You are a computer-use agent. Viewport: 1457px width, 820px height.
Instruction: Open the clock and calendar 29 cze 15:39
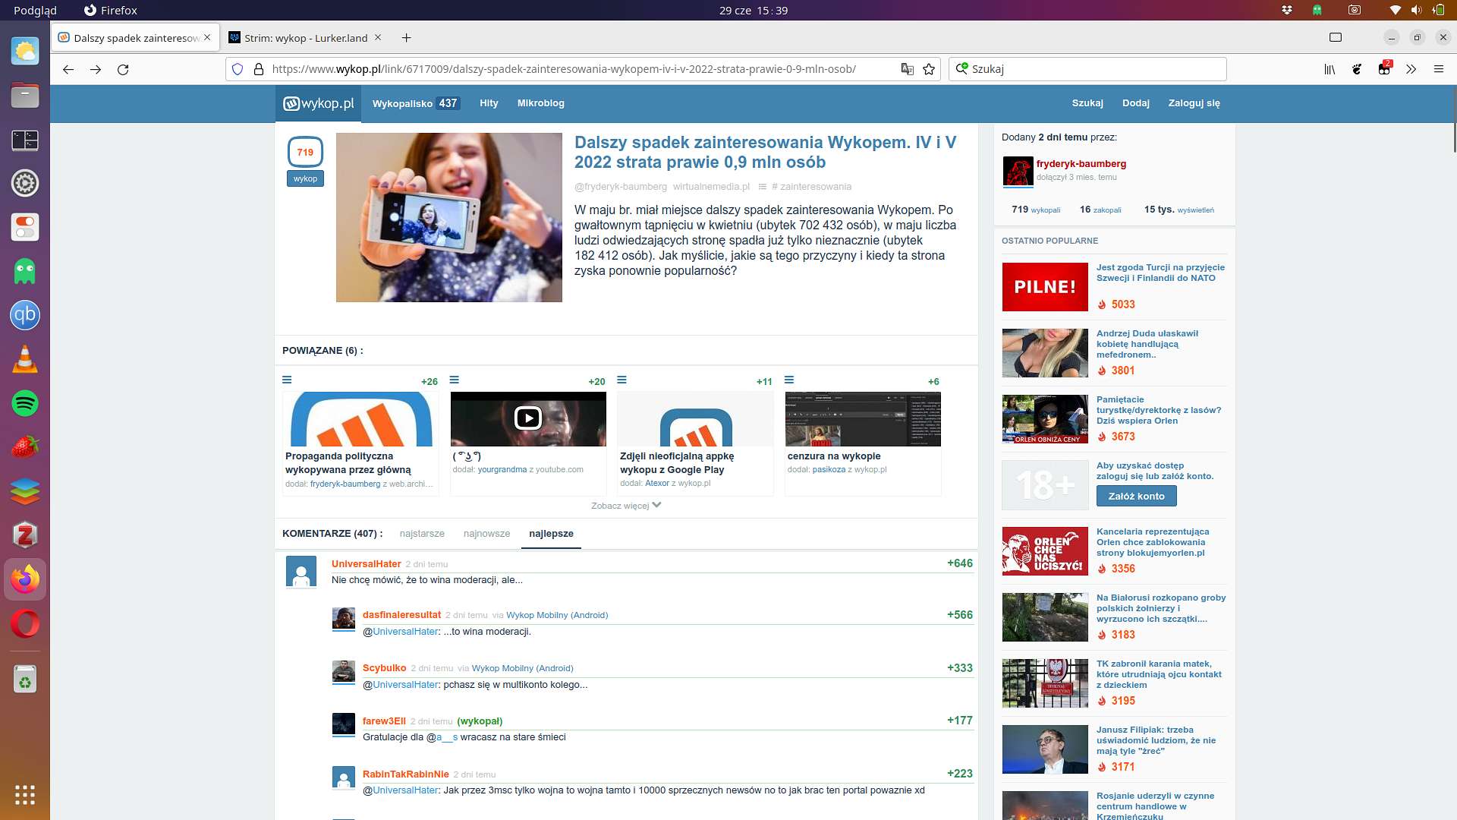[x=754, y=10]
